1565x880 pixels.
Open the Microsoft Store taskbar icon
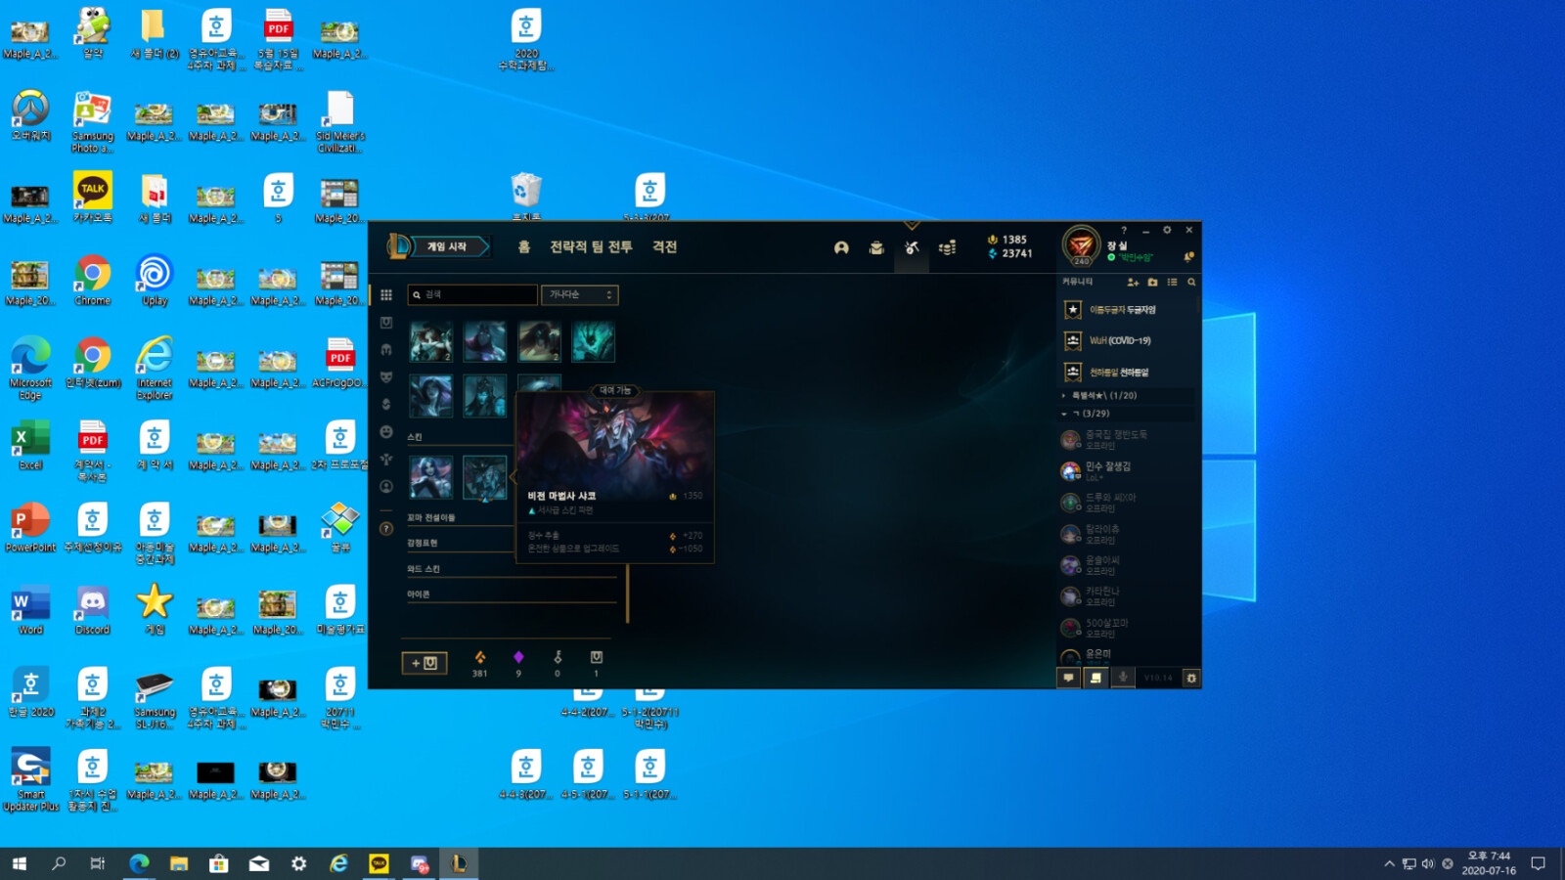[219, 863]
